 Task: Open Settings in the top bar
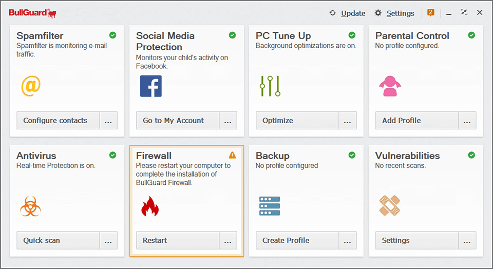coord(394,13)
